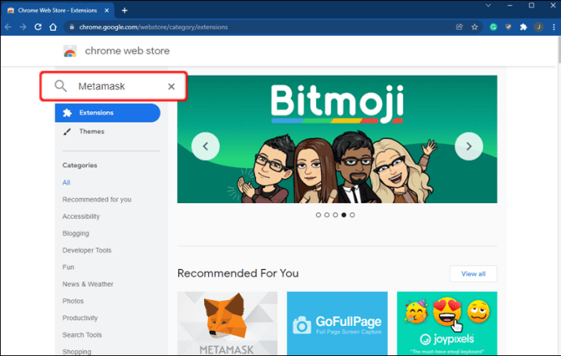
Task: Choose the News & Weather category
Action: tap(88, 284)
